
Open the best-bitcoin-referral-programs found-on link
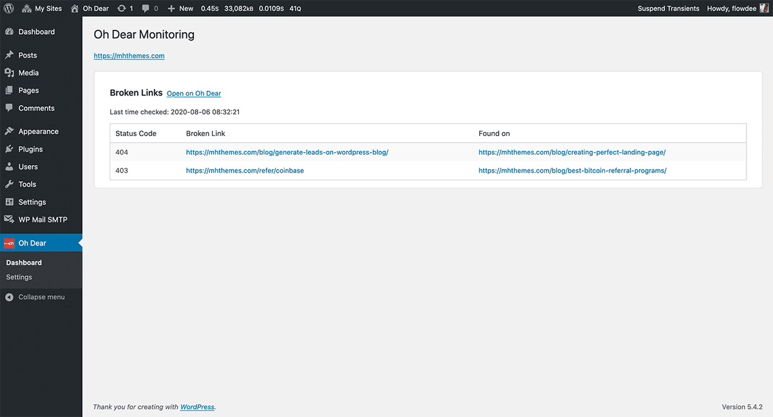pyautogui.click(x=573, y=171)
